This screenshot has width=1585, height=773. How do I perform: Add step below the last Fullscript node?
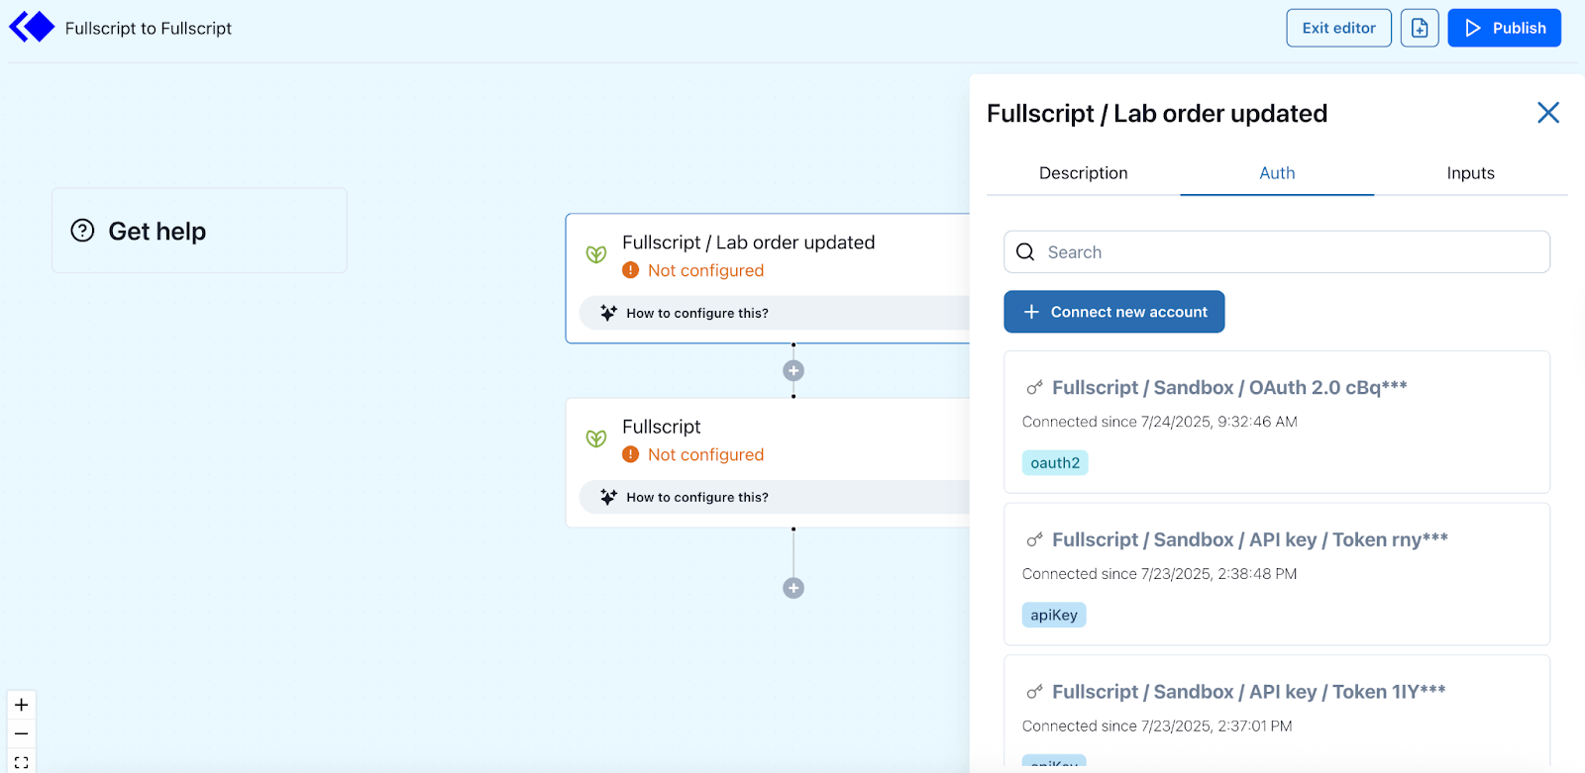(793, 588)
